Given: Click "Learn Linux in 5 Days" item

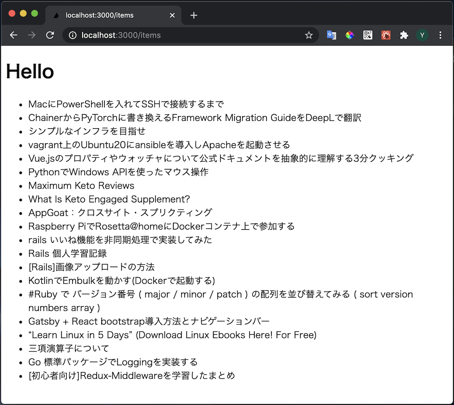Looking at the screenshot, I should point(172,335).
